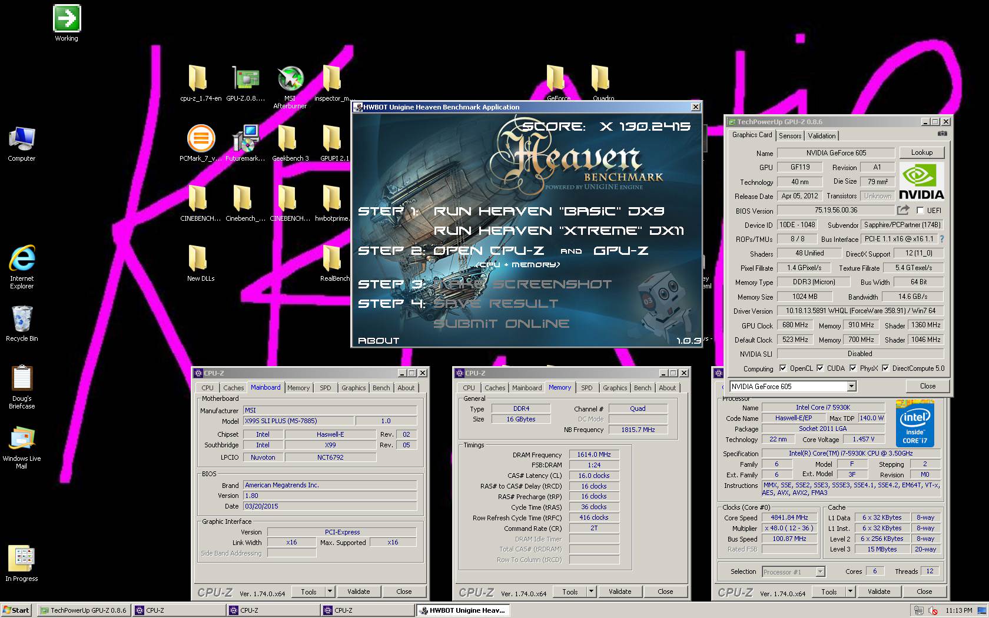Screen dimensions: 989x618
Task: Click the Core Speed value 4841.84 MHz
Action: click(x=789, y=517)
